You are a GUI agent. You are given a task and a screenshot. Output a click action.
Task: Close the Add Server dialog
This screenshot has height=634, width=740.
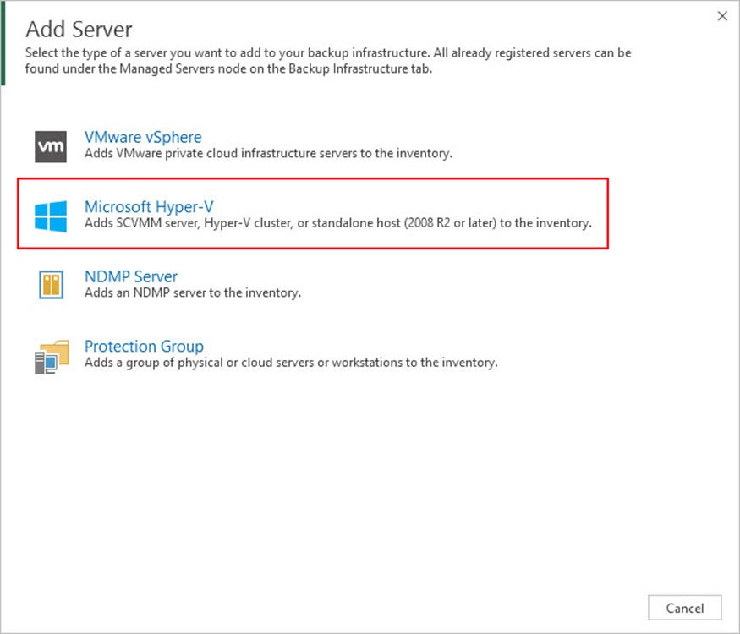[x=722, y=16]
